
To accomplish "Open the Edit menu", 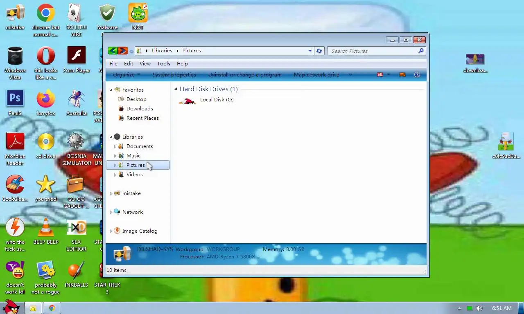I will (x=129, y=63).
